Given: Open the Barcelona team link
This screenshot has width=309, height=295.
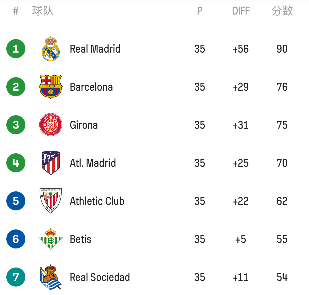Looking at the screenshot, I should tap(91, 87).
